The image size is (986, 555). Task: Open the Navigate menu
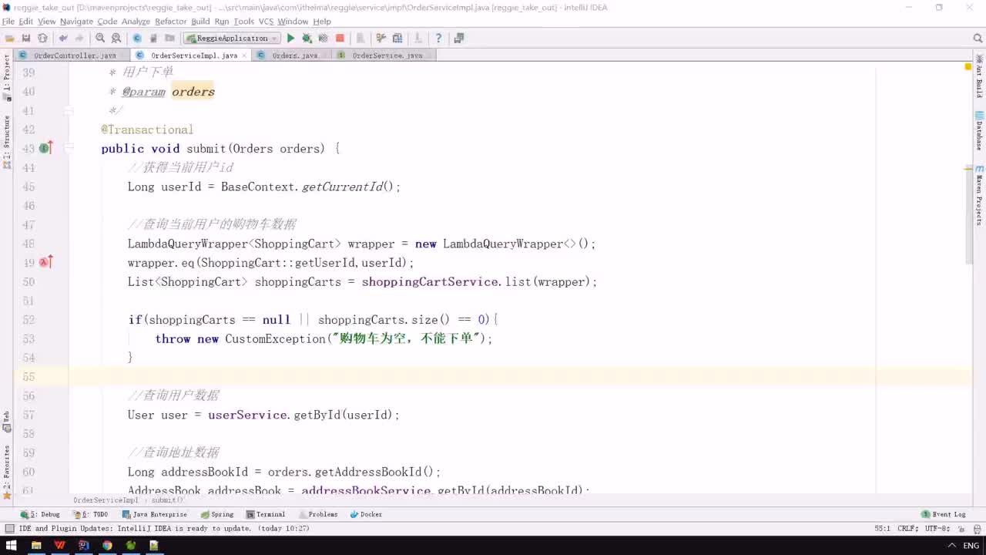click(x=76, y=22)
